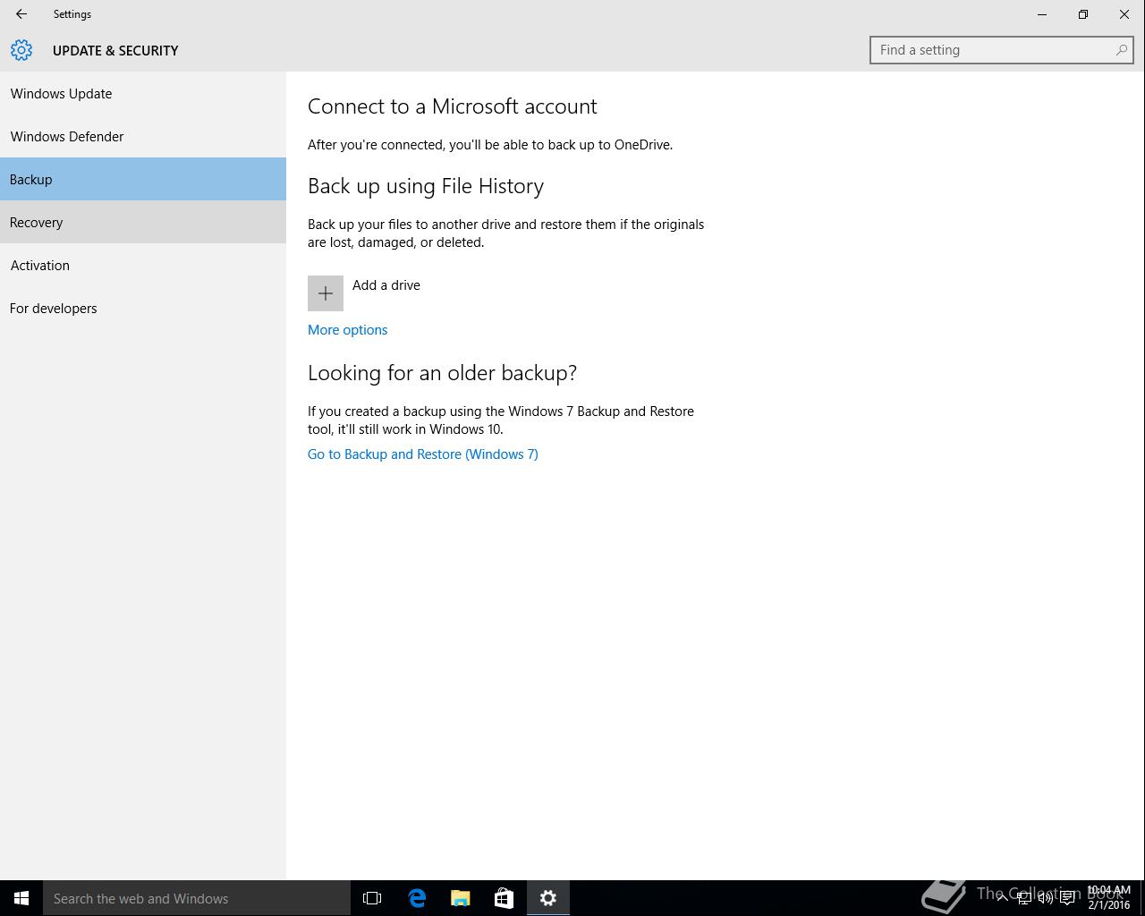The width and height of the screenshot is (1145, 916).
Task: Open For developers section
Action: click(x=143, y=308)
